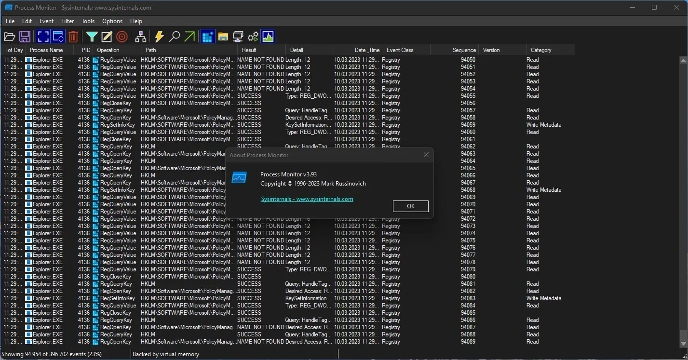The width and height of the screenshot is (688, 360).
Task: Click the registry operation icon in row 94080
Action: 96,277
